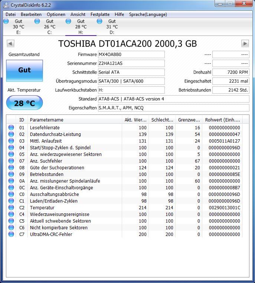Click status orb of Datendurchsatz-Leistung row

(11, 134)
